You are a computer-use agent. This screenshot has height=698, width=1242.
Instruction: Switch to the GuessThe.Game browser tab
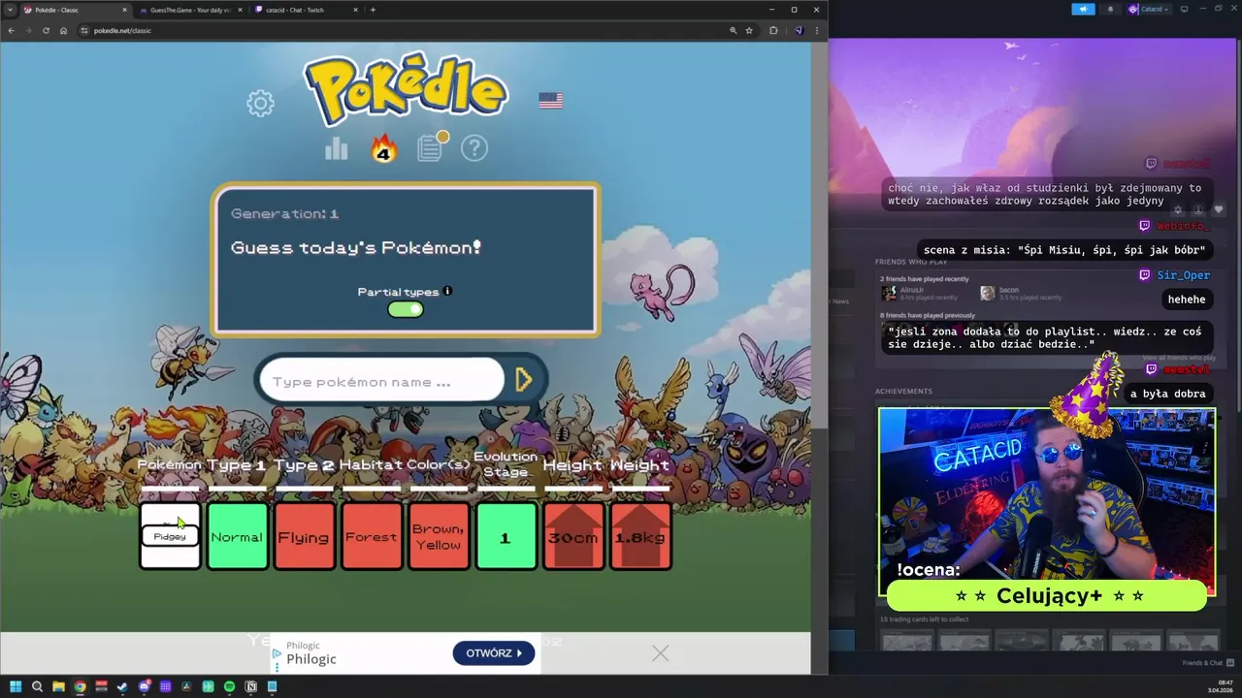(189, 10)
